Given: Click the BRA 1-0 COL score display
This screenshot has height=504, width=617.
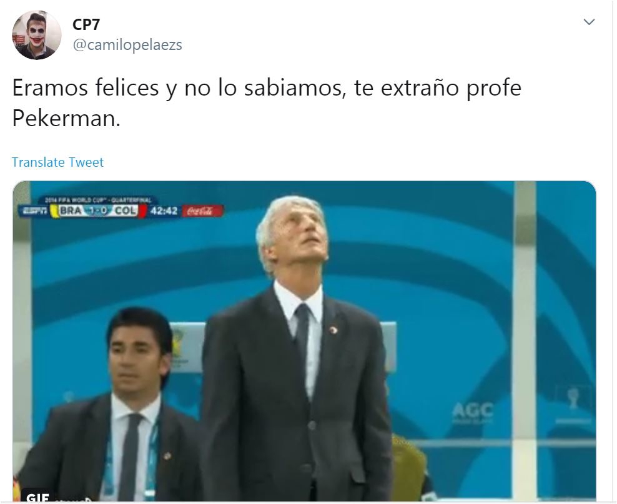Looking at the screenshot, I should tap(98, 210).
